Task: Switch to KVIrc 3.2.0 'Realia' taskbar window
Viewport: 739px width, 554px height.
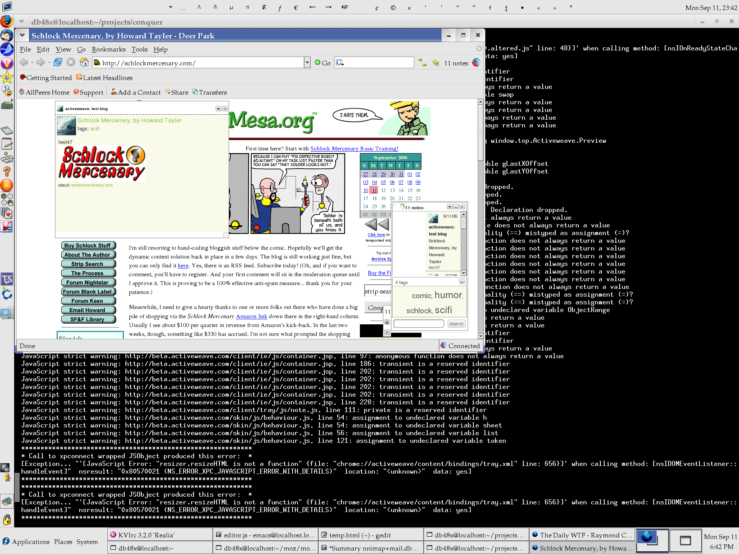Action: (160, 535)
